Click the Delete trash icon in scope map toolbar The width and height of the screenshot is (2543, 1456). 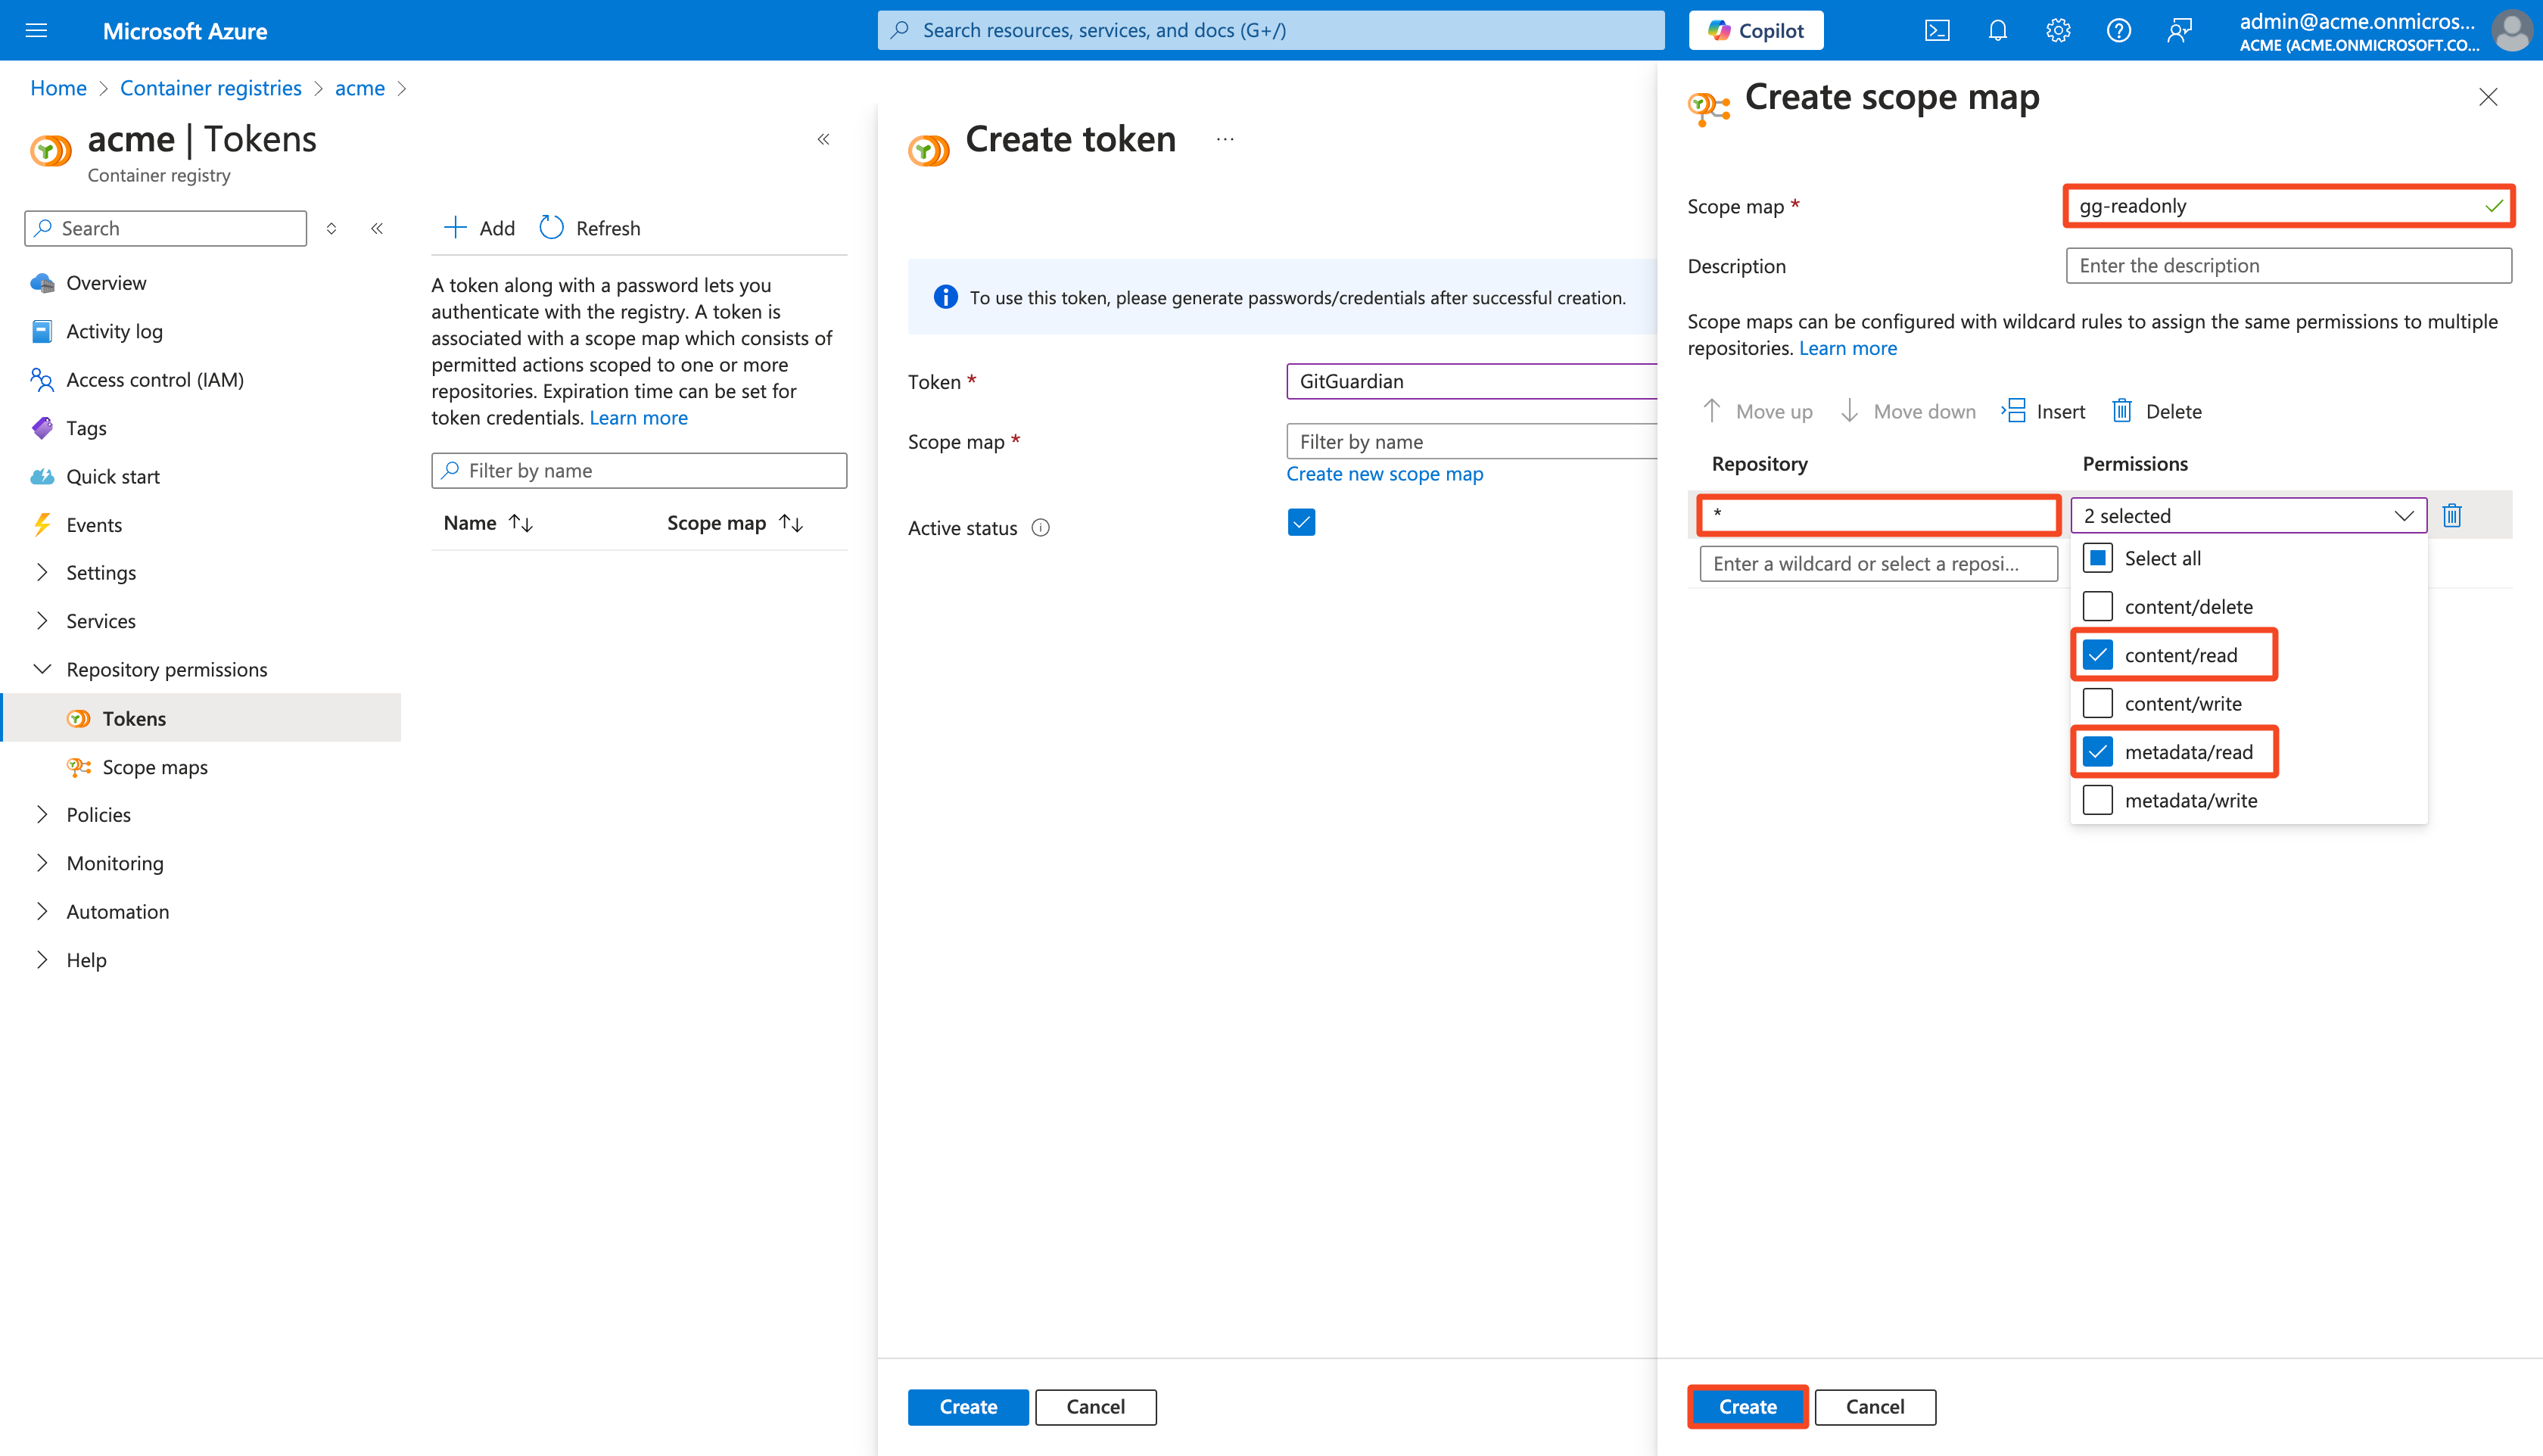2121,411
